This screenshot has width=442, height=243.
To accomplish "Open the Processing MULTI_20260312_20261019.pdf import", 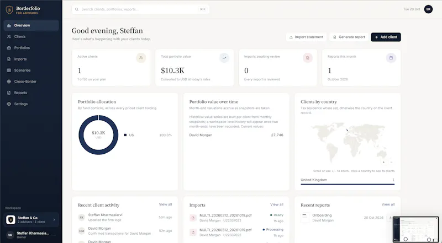I will (236, 233).
